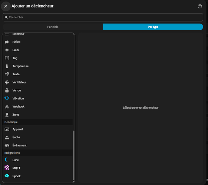The height and width of the screenshot is (185, 208).
Task: Choose the Vibration trigger label
Action: pyautogui.click(x=18, y=99)
